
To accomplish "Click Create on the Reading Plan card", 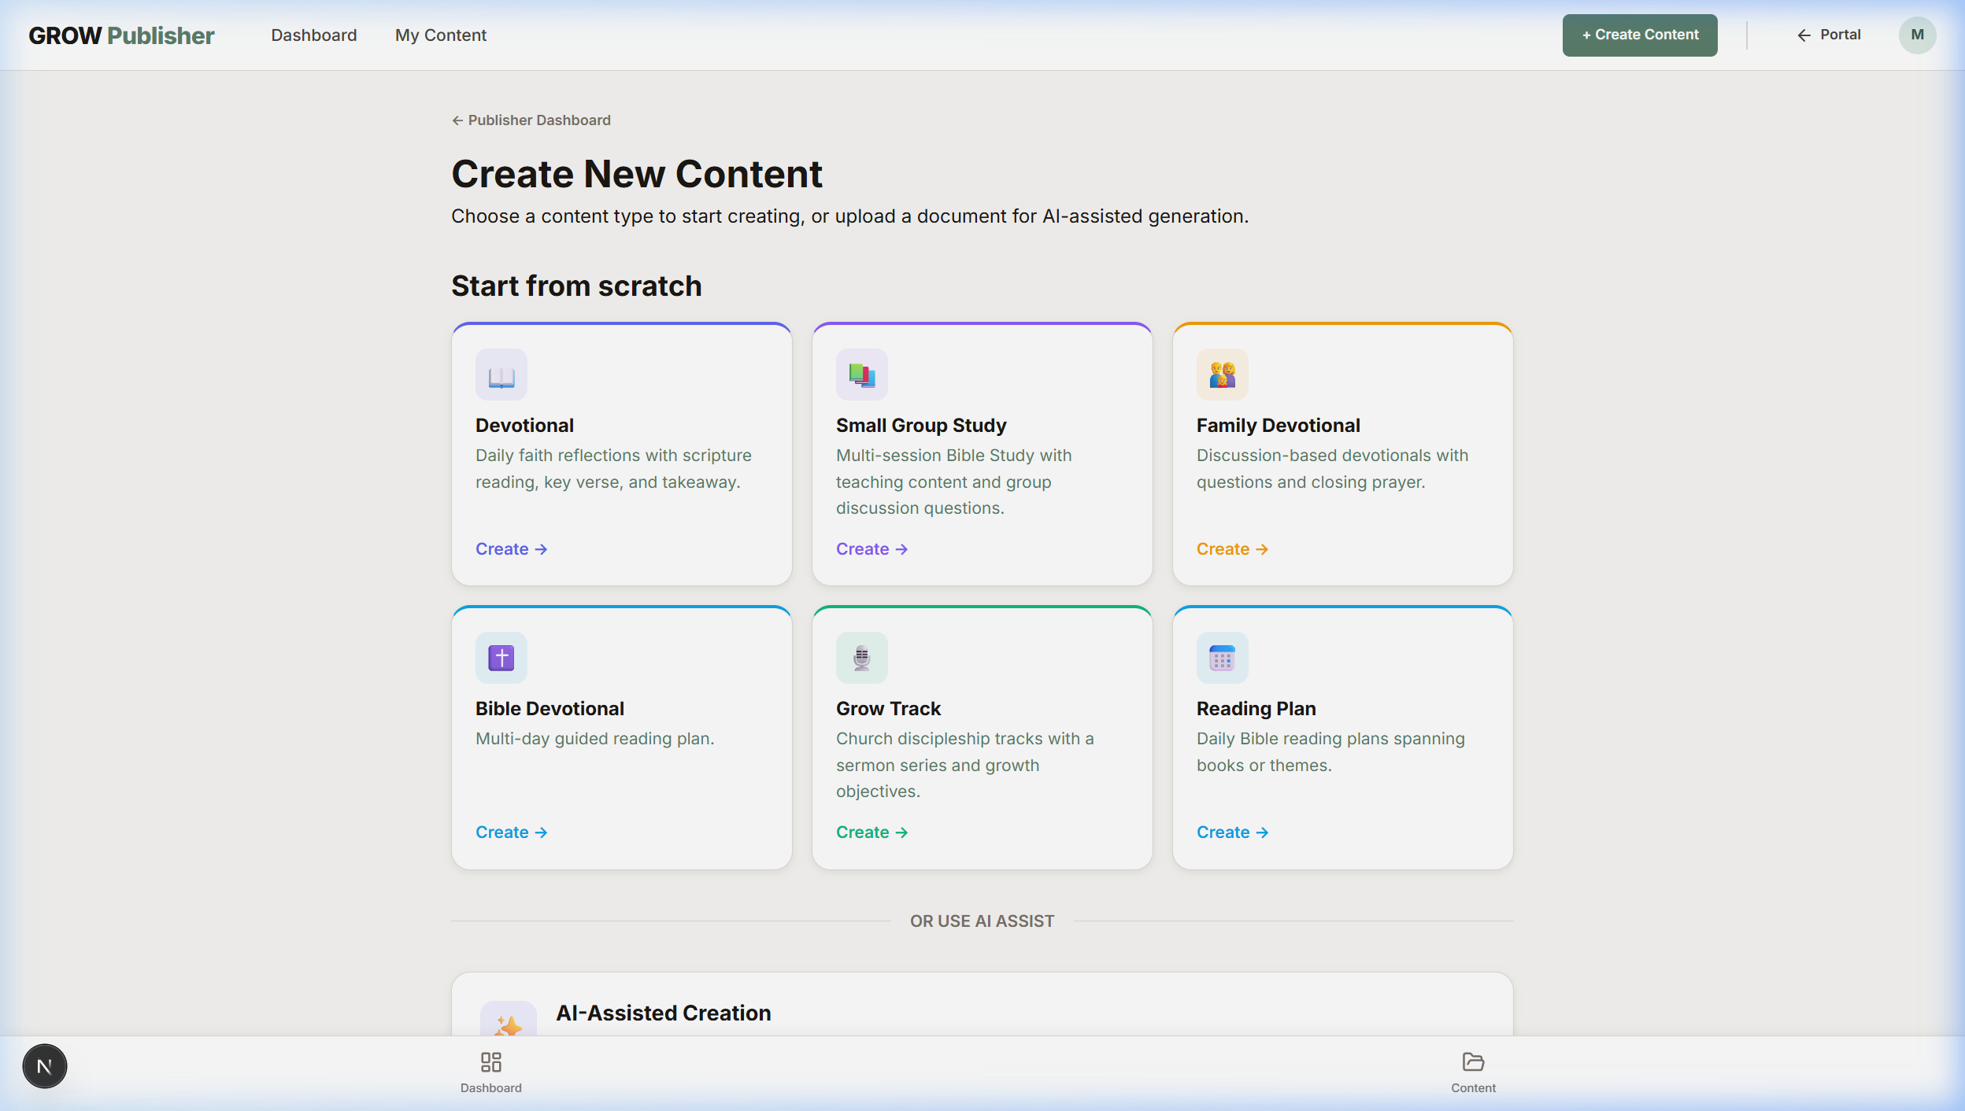I will (x=1231, y=832).
